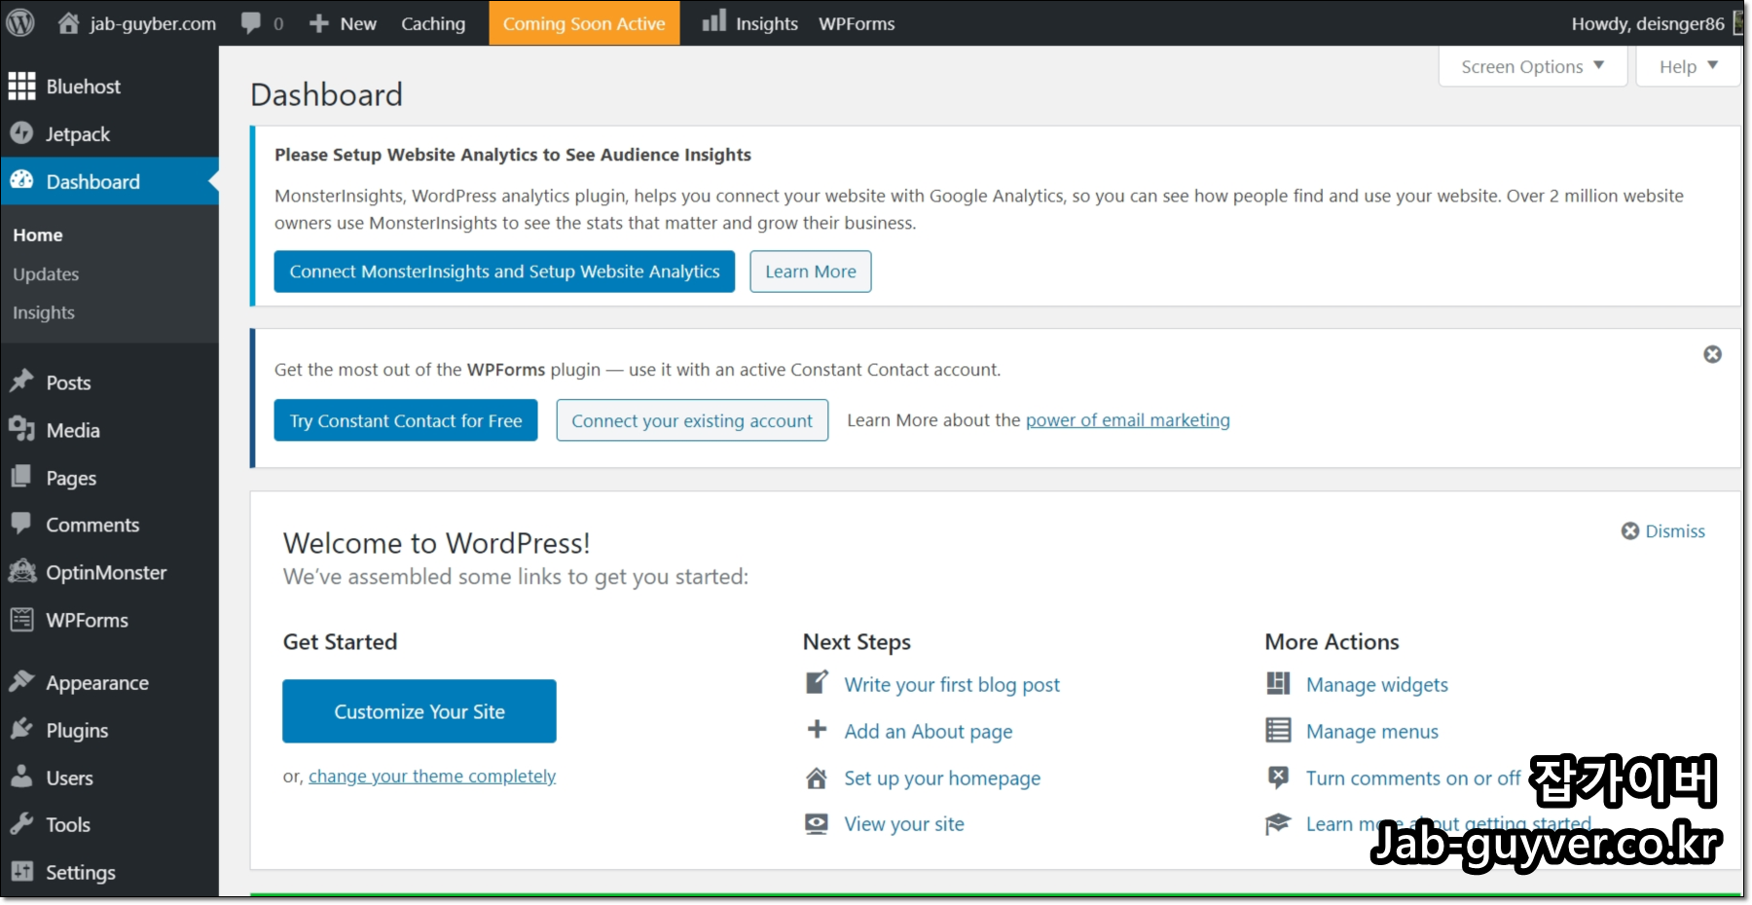The width and height of the screenshot is (1752, 905).
Task: Open the Bluehost menu label
Action: point(84,86)
